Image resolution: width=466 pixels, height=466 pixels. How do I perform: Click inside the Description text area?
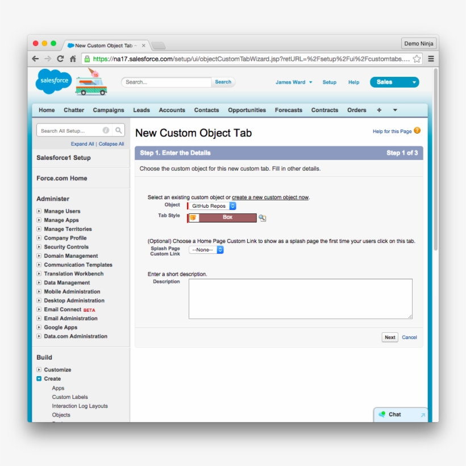pos(299,298)
